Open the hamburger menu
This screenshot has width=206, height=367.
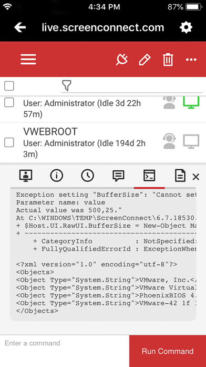pos(28,59)
